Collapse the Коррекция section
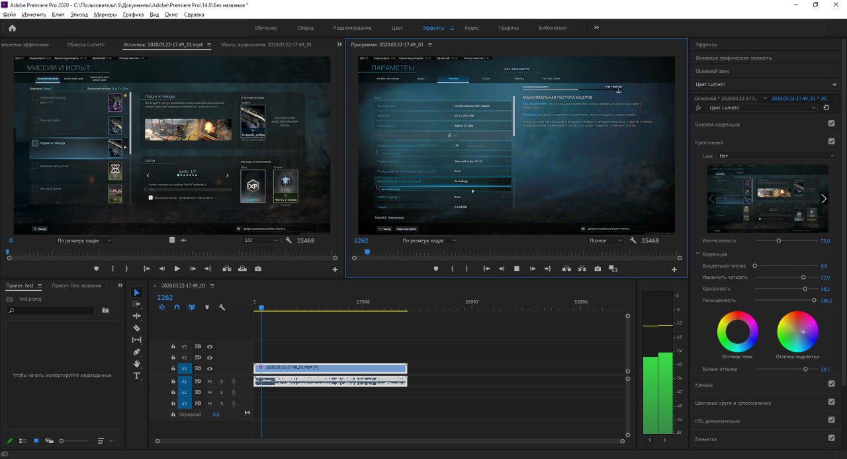Screen dimensions: 847x459 click(x=697, y=254)
